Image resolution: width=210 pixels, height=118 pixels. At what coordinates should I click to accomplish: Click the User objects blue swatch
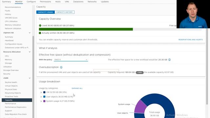44,97
